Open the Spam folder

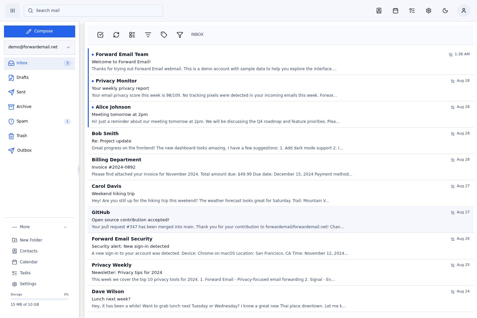(x=39, y=122)
